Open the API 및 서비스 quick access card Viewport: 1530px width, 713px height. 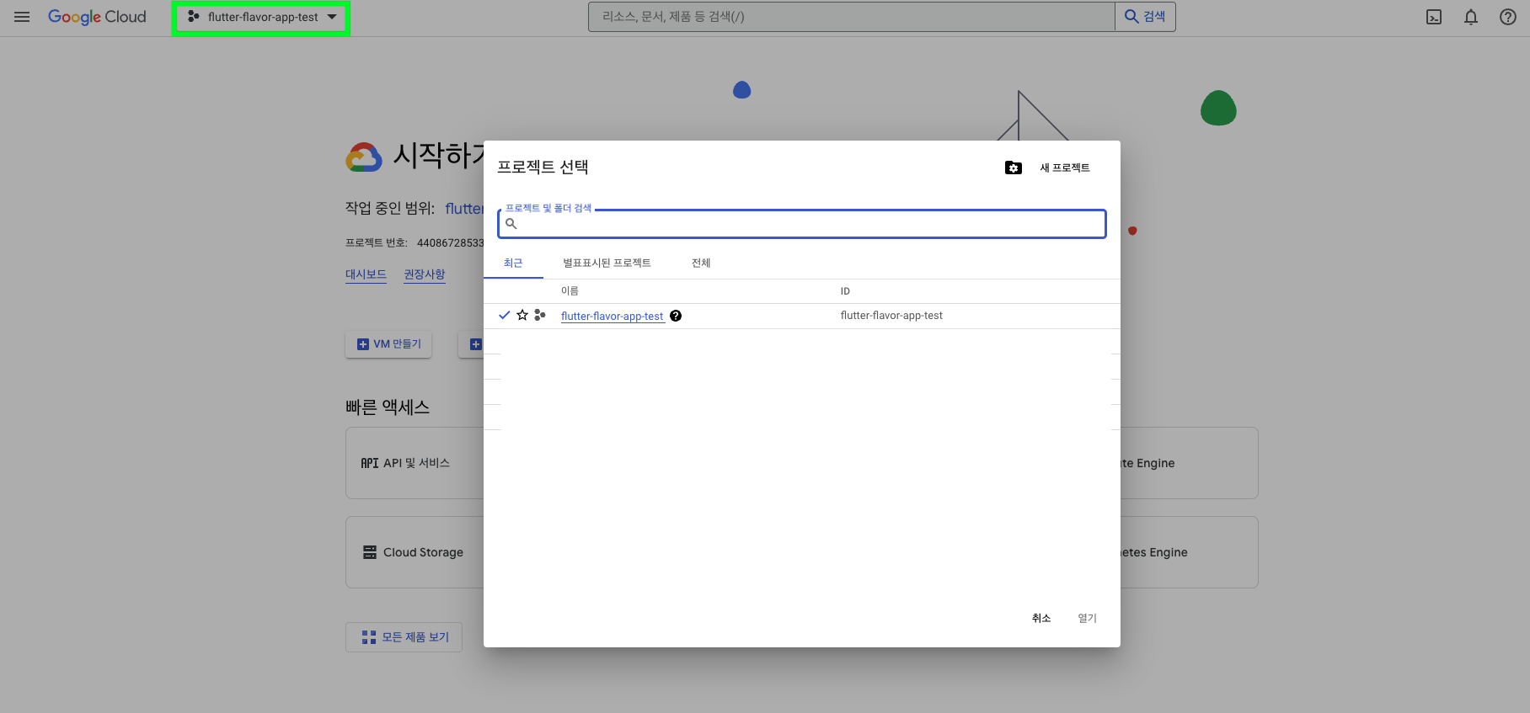click(415, 463)
